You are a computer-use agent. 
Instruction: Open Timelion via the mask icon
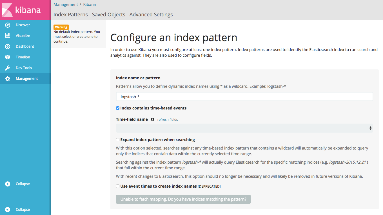pos(8,57)
